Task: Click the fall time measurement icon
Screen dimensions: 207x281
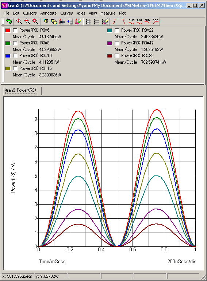Action: point(123,21)
